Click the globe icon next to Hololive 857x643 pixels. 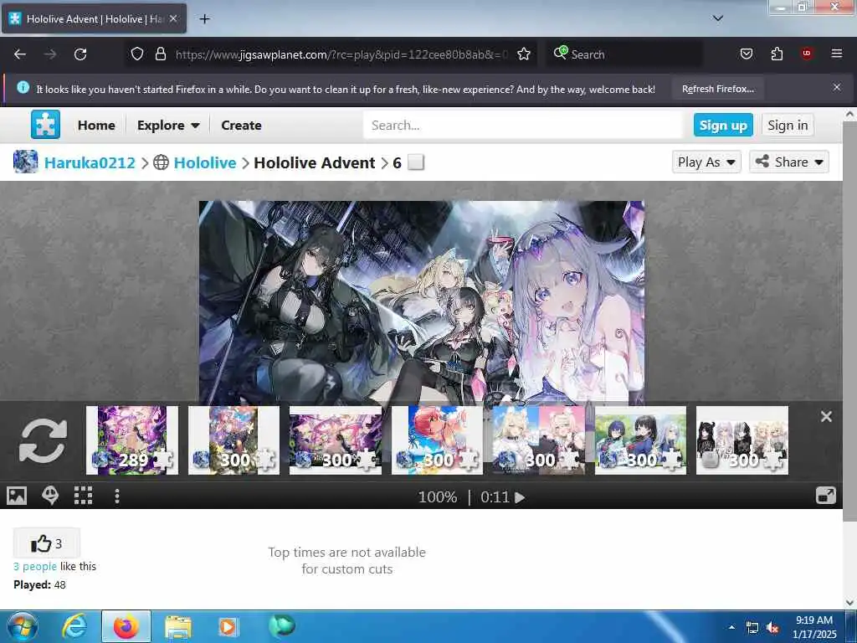(161, 162)
